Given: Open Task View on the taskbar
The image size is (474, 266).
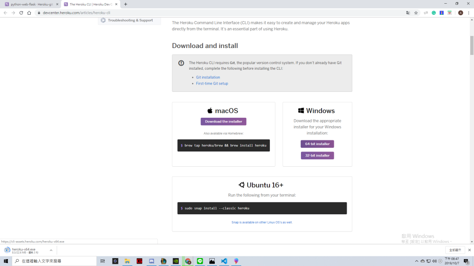Looking at the screenshot, I should [103, 261].
